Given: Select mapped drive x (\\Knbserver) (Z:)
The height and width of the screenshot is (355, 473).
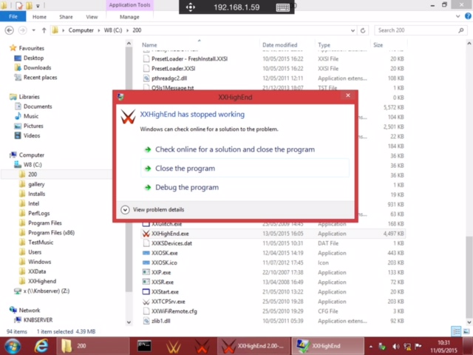Looking at the screenshot, I should tap(46, 291).
